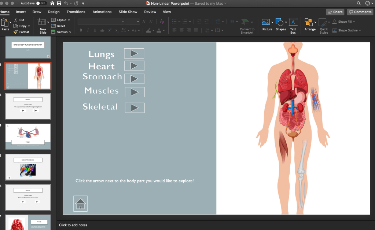Switch to the Slide Show tab
Image resolution: width=375 pixels, height=230 pixels.
[128, 12]
